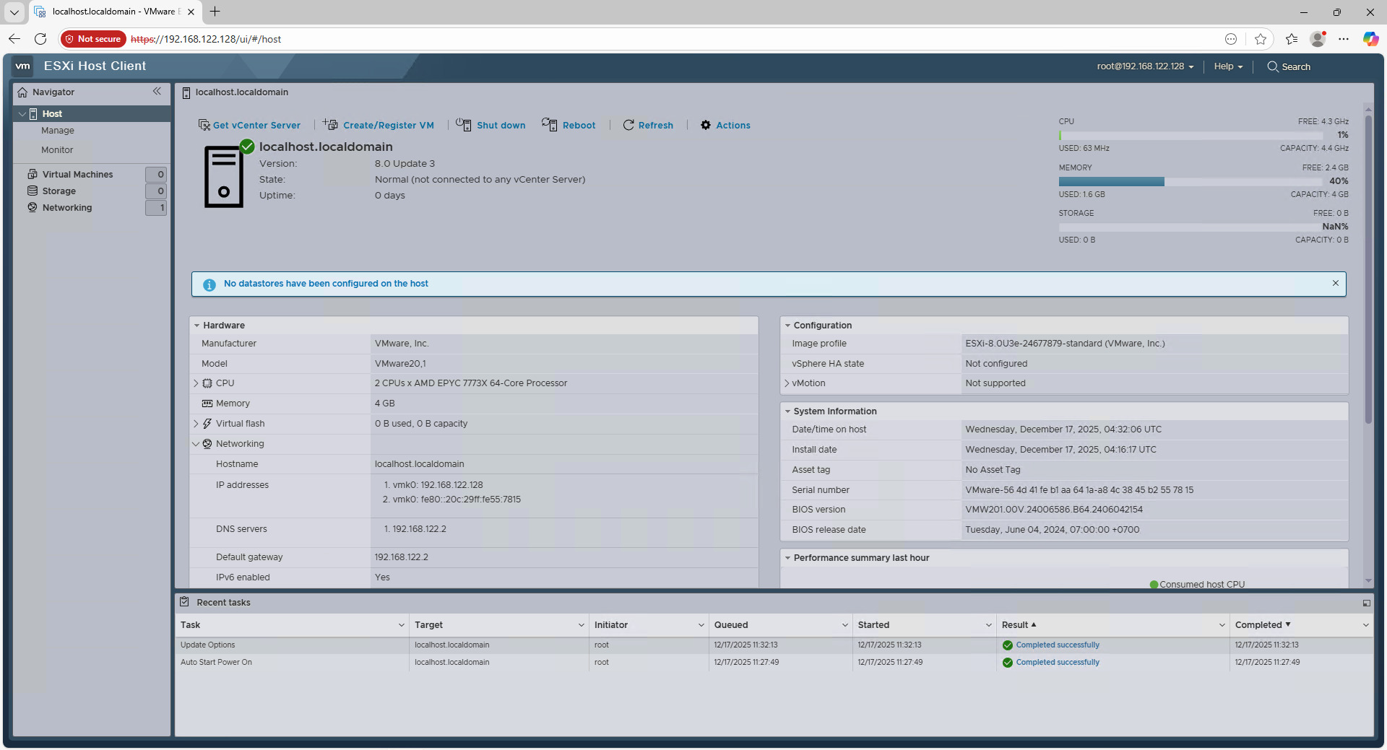Expand the CPU hardware row

(196, 383)
